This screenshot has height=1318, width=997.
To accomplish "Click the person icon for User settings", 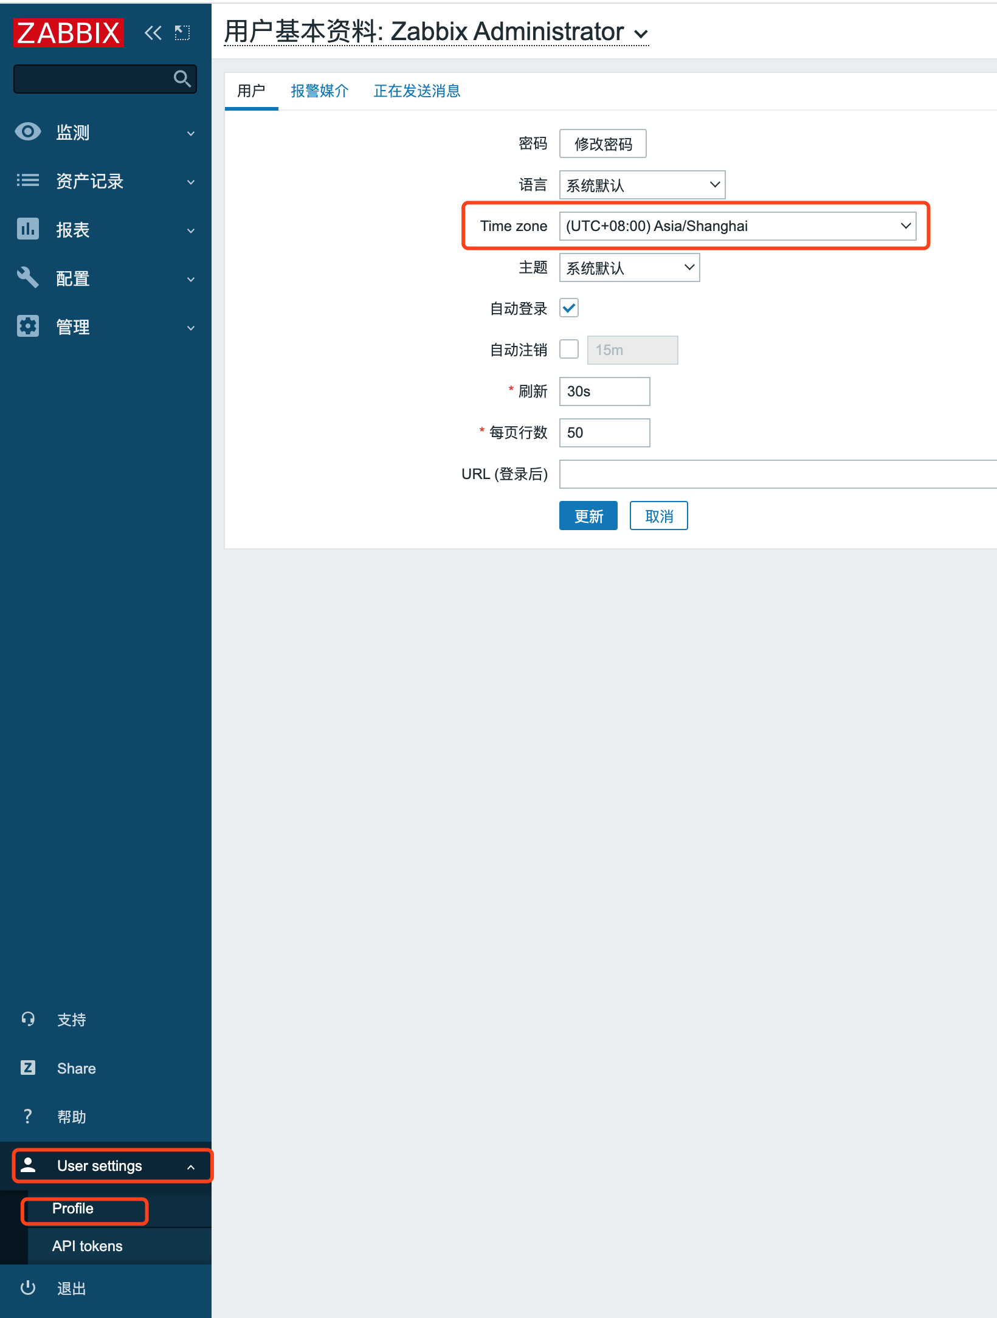I will (x=28, y=1165).
